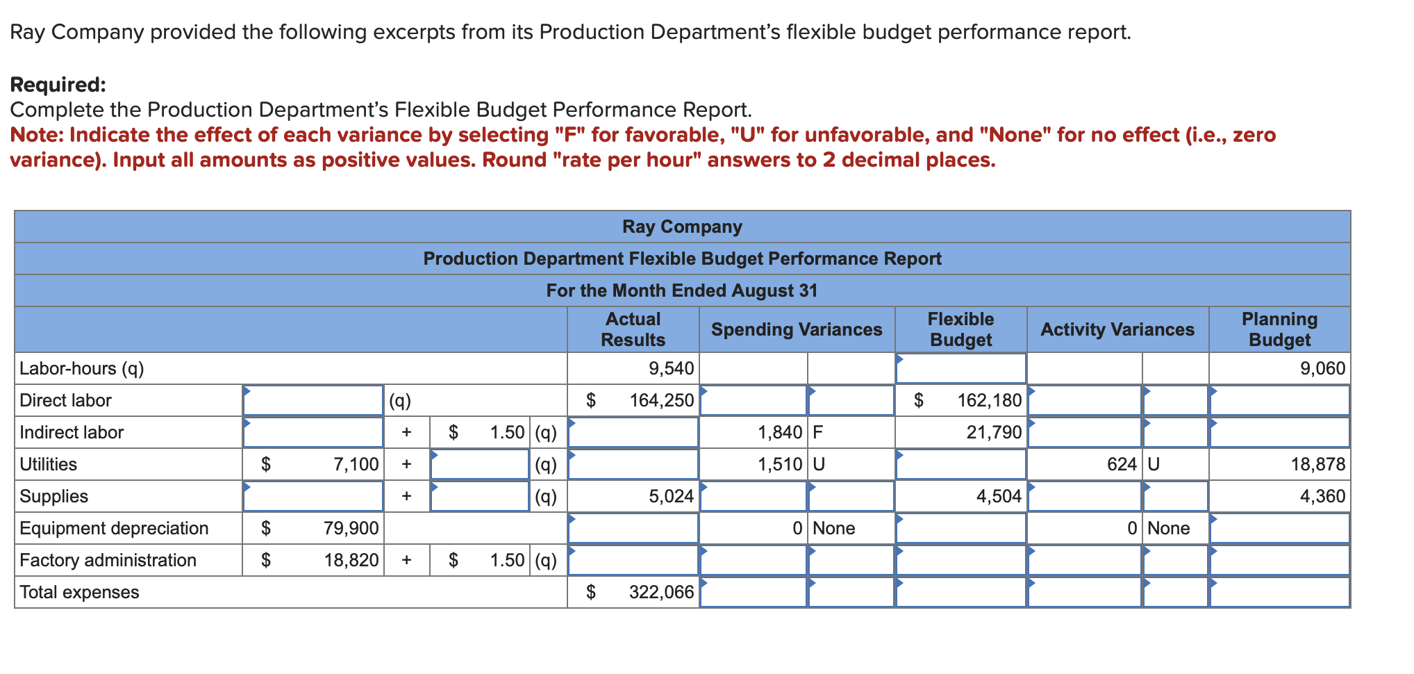
Task: Select Utilities actual results input
Action: (x=633, y=464)
